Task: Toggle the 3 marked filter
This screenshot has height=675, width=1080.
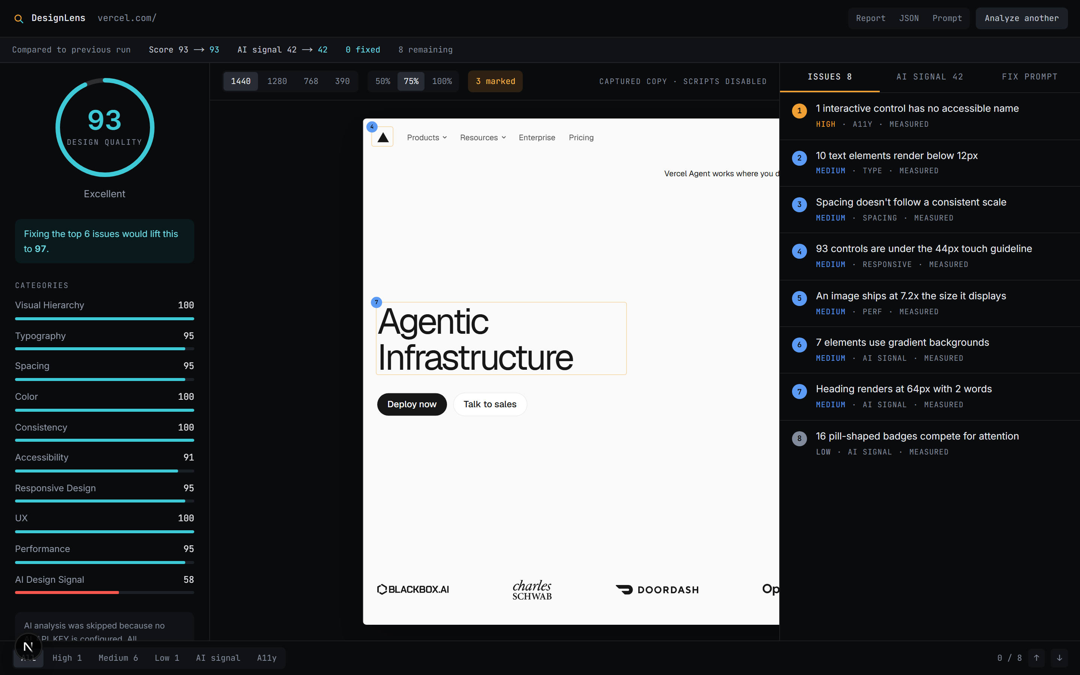Action: click(x=495, y=81)
